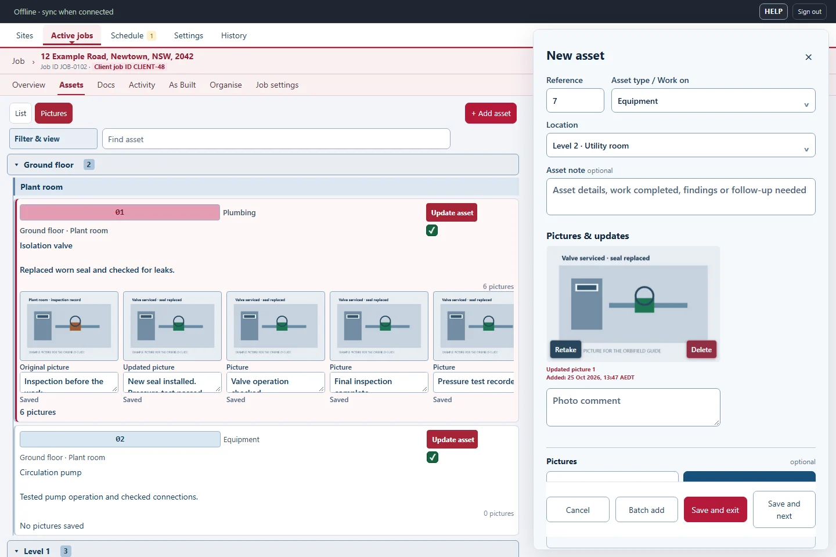Screen dimensions: 836x557
Task: Open the Activity tab
Action: click(x=142, y=85)
